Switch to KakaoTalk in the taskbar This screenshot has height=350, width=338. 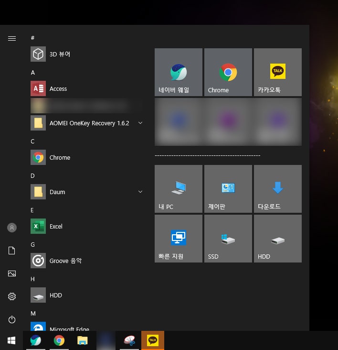point(153,340)
